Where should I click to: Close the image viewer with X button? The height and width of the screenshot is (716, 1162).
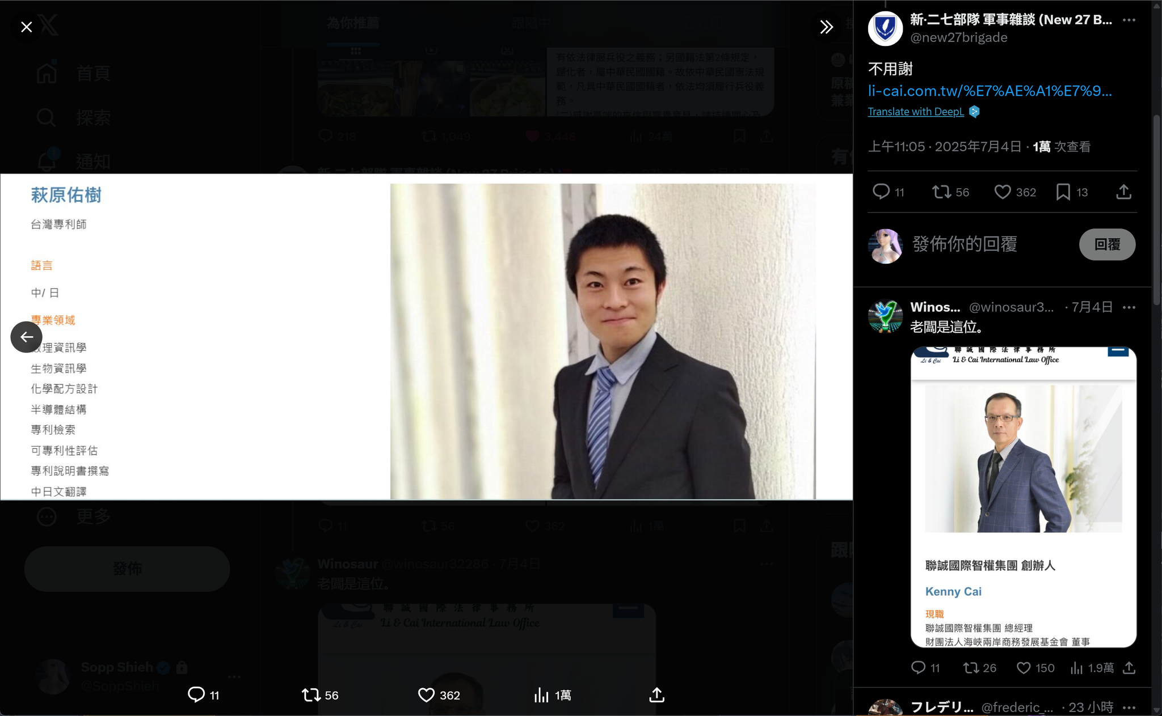(26, 27)
